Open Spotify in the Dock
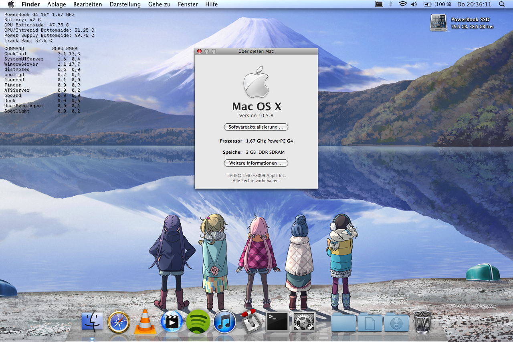The height and width of the screenshot is (342, 513). (x=198, y=322)
